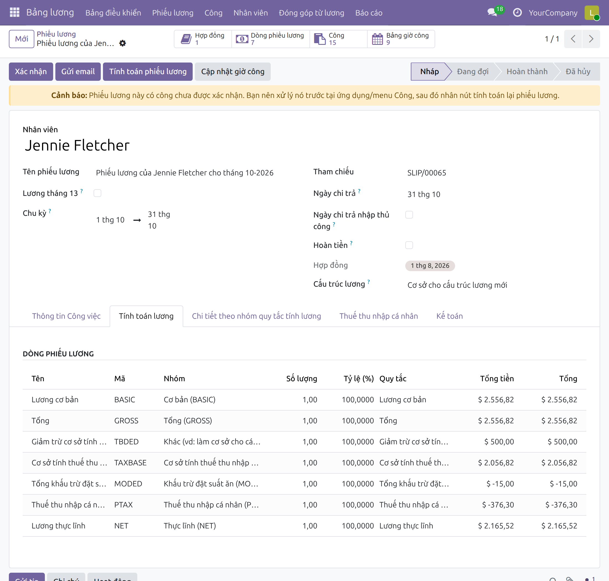This screenshot has width=609, height=581.
Task: Click Tính toán phiếu lương button
Action: coord(148,72)
